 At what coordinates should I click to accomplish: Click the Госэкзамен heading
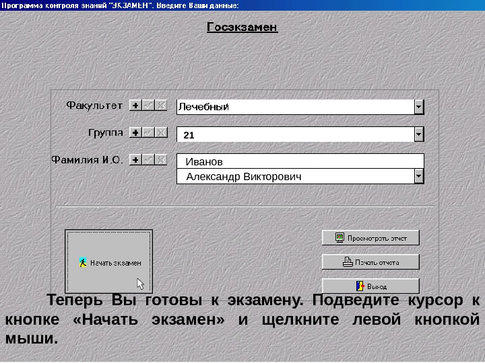(x=243, y=27)
